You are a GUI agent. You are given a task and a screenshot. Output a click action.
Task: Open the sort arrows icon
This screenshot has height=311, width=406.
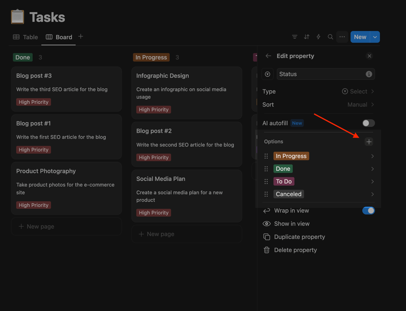point(307,37)
